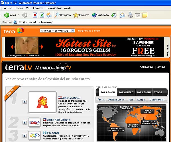Open the Contacto link
171x142 pixels.
(146, 67)
